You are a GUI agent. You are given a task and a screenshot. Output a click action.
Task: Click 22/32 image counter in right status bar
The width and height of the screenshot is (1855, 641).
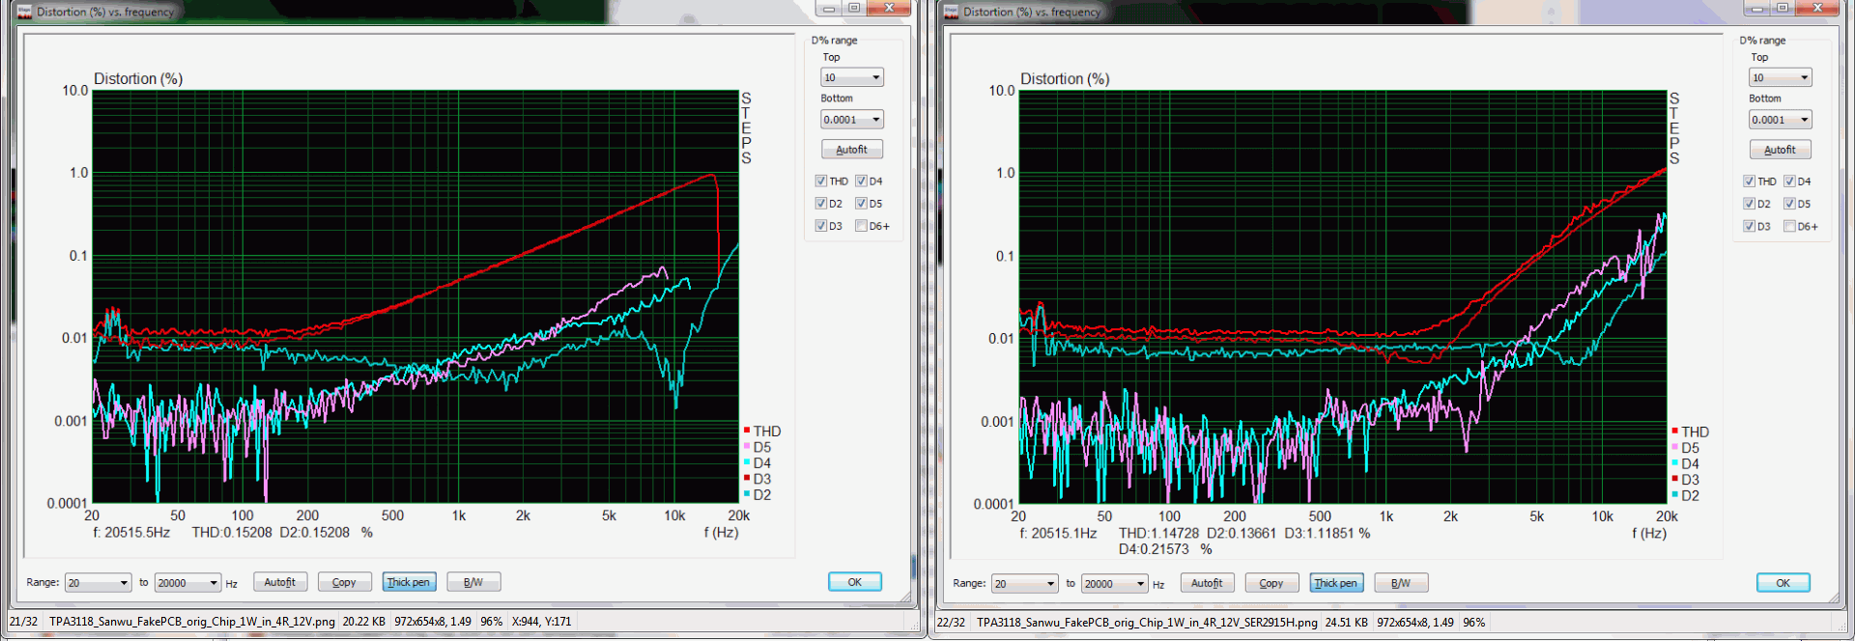(x=951, y=623)
